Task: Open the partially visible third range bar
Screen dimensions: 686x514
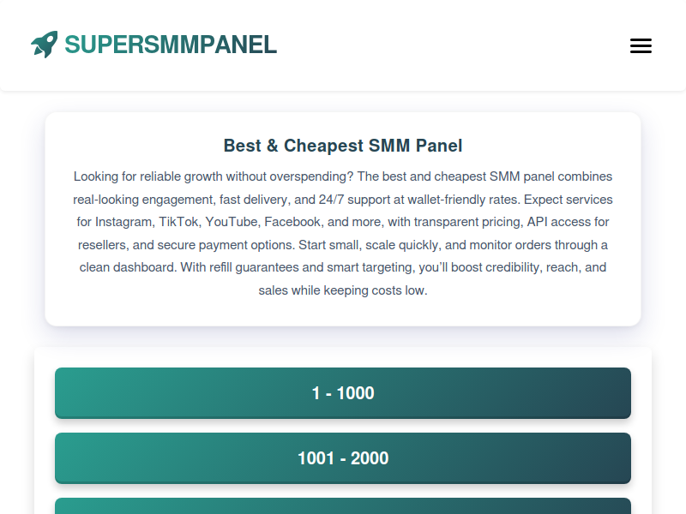Action: tap(343, 506)
